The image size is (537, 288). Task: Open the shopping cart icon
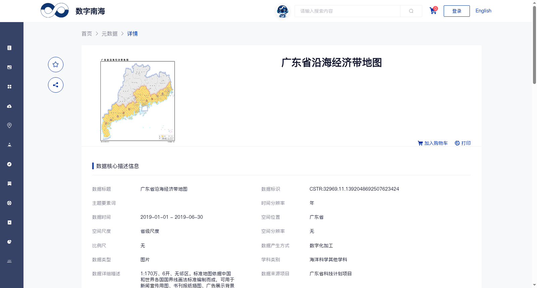pyautogui.click(x=433, y=11)
